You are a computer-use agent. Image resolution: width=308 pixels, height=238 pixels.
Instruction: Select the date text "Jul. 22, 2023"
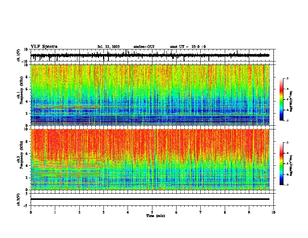pos(108,47)
